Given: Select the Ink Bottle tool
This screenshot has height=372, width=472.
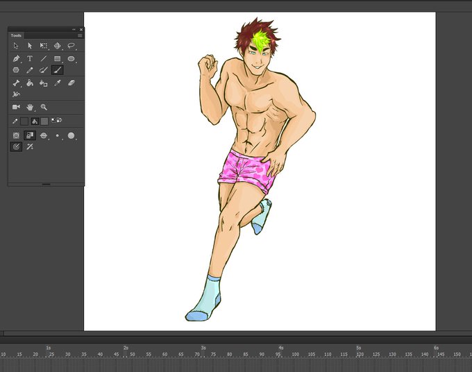Looking at the screenshot, I should pyautogui.click(x=44, y=83).
